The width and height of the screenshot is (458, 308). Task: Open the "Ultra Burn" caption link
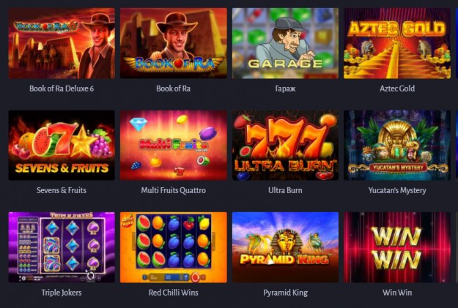[x=285, y=190]
